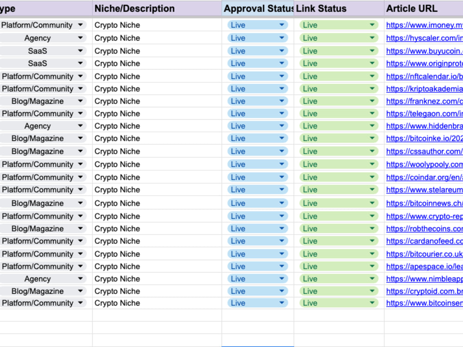Screen dimensions: 463x347
Task: Open the franknez.com article link
Action: click(x=424, y=101)
